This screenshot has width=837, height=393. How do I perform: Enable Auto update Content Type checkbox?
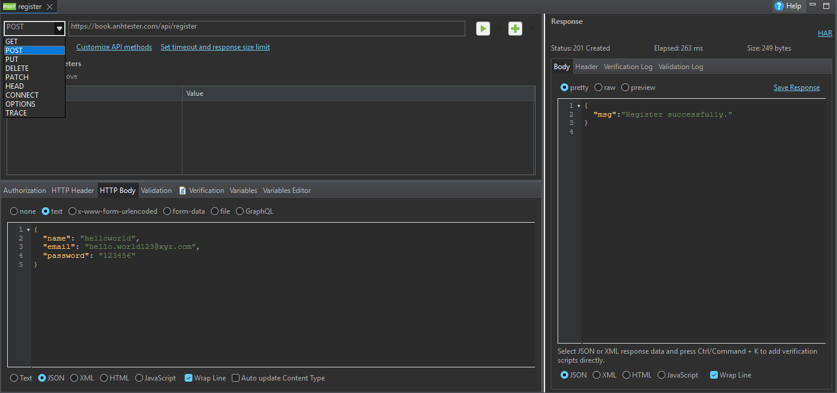click(236, 378)
